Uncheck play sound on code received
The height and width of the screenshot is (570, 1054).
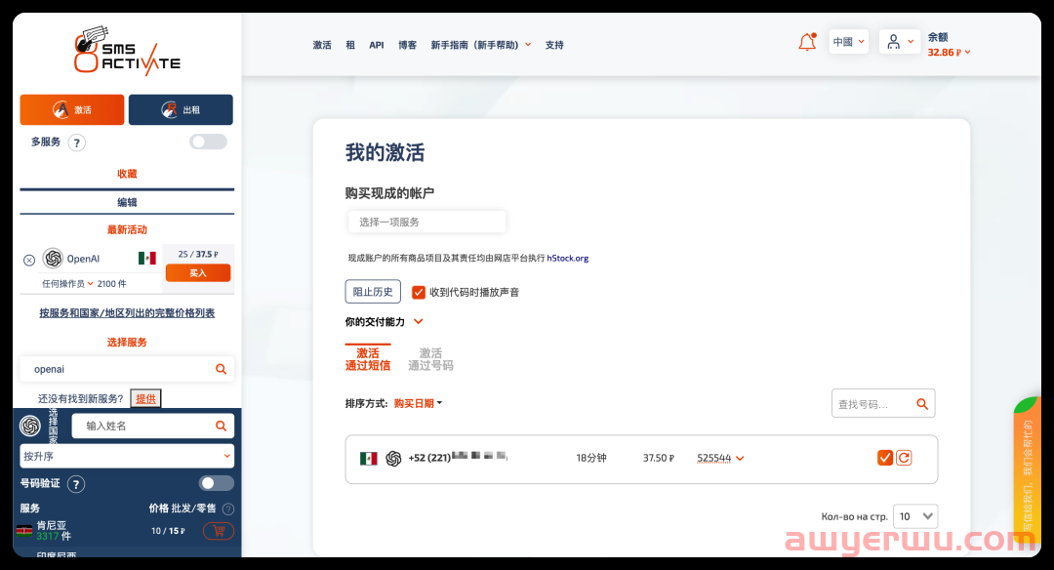(418, 293)
